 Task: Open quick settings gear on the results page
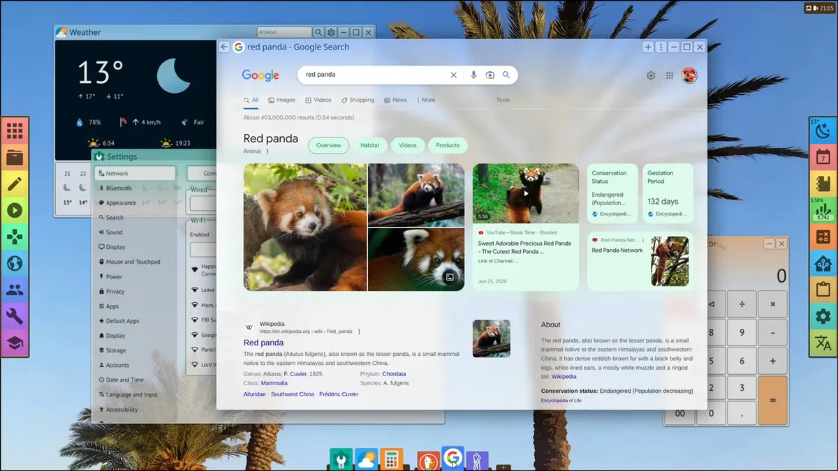651,75
